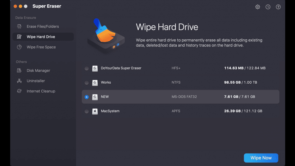
Task: Click the Disk Manager icon
Action: (19, 70)
